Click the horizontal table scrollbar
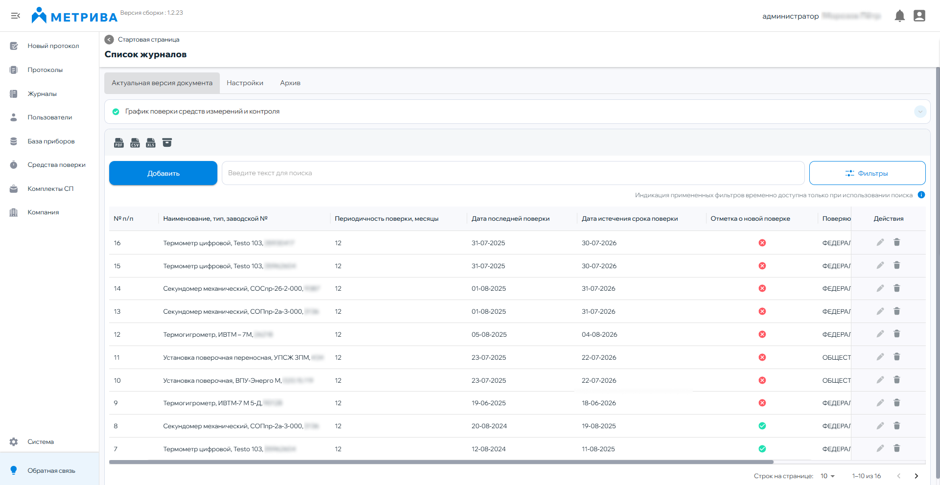Viewport: 940px width, 485px height. tap(441, 462)
